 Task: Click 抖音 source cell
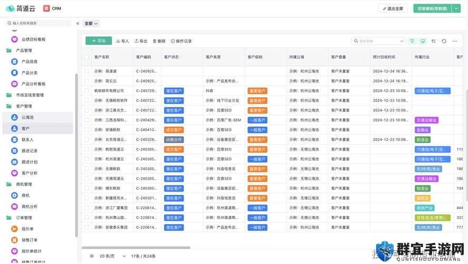209,90
